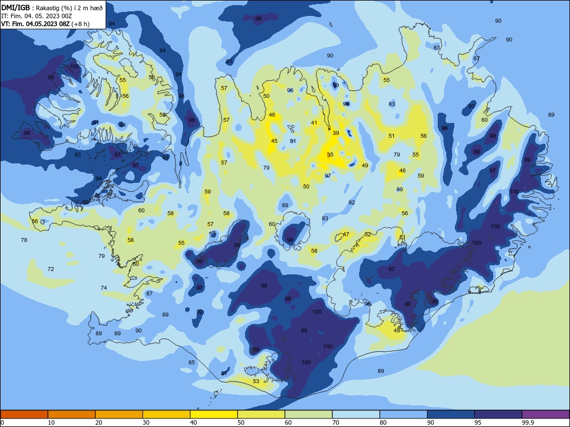Click the humidity value '35' on the map
Screen dimensions: 570x427
[329, 155]
